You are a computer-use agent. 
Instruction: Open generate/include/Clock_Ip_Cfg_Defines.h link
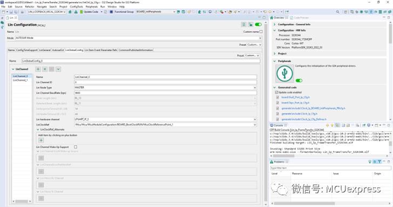[x=304, y=119]
